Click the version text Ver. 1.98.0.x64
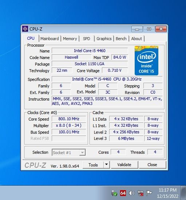This screenshot has width=186, height=200. (x=65, y=166)
